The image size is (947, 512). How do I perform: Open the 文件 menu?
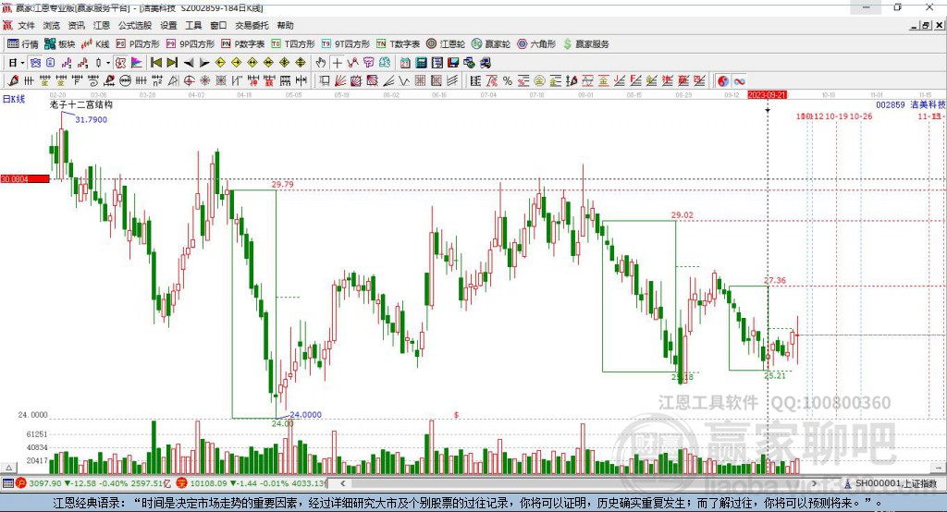[x=26, y=25]
